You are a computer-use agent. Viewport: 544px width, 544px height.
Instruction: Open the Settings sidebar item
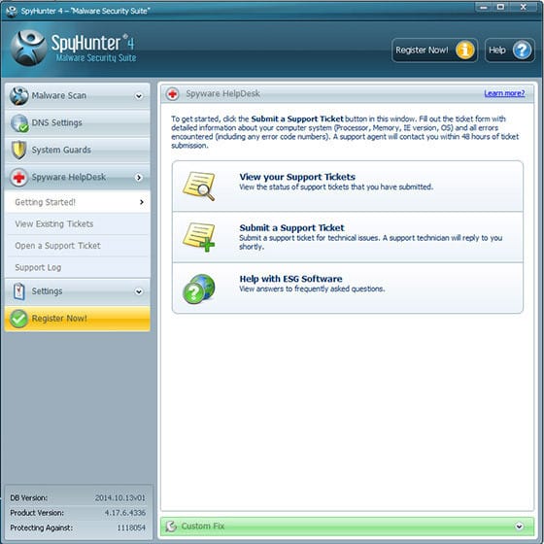pyautogui.click(x=78, y=291)
